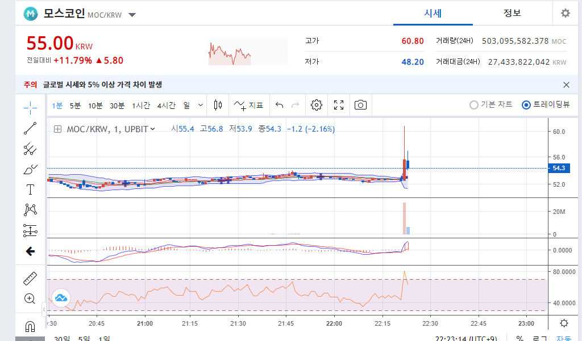This screenshot has width=582, height=341.
Task: Select the 기본 차트 radio button
Action: tap(474, 105)
